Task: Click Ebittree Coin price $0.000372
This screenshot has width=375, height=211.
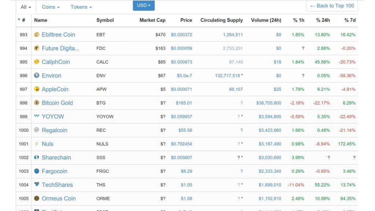Action: (182, 35)
